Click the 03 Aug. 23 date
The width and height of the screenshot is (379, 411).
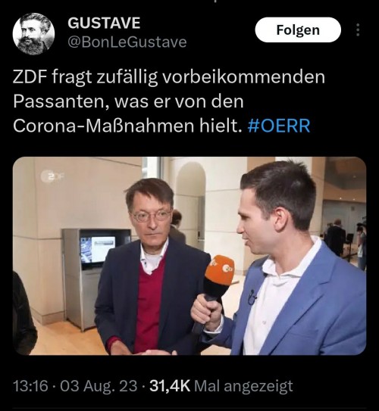[99, 386]
